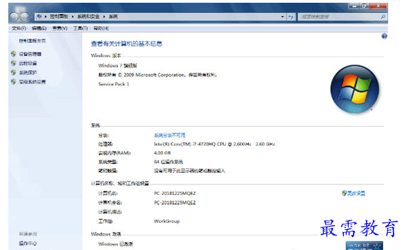404x250 pixels.
Task: Click the 2009 Microsoft Corporation copyright line
Action: point(157,75)
